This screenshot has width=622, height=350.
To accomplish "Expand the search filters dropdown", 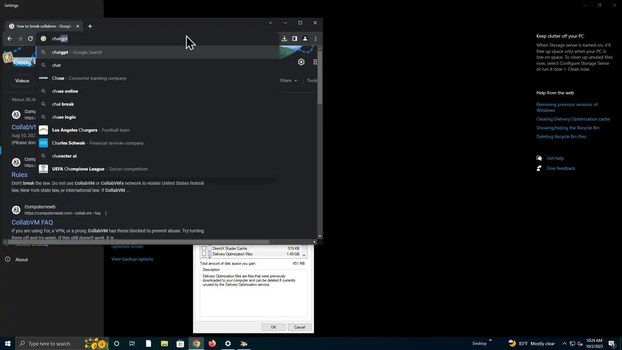I will 288,80.
